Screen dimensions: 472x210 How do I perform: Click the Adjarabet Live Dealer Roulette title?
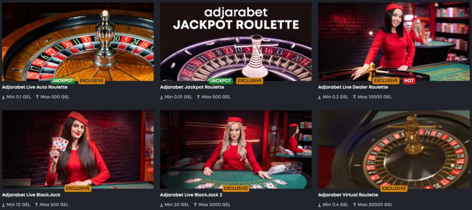pos(353,87)
